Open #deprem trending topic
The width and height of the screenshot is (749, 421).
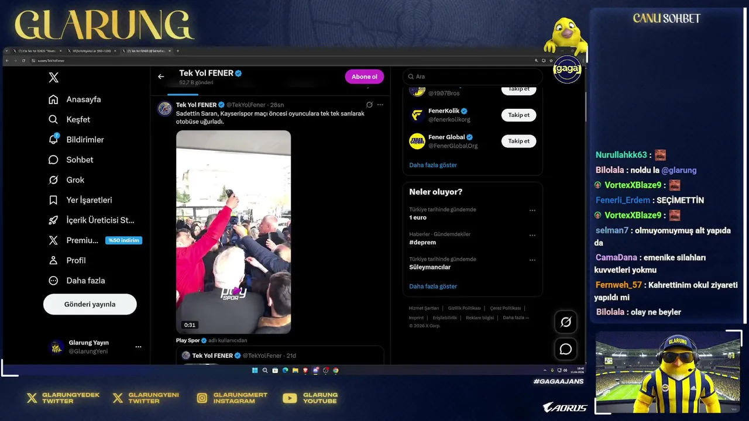pyautogui.click(x=422, y=242)
